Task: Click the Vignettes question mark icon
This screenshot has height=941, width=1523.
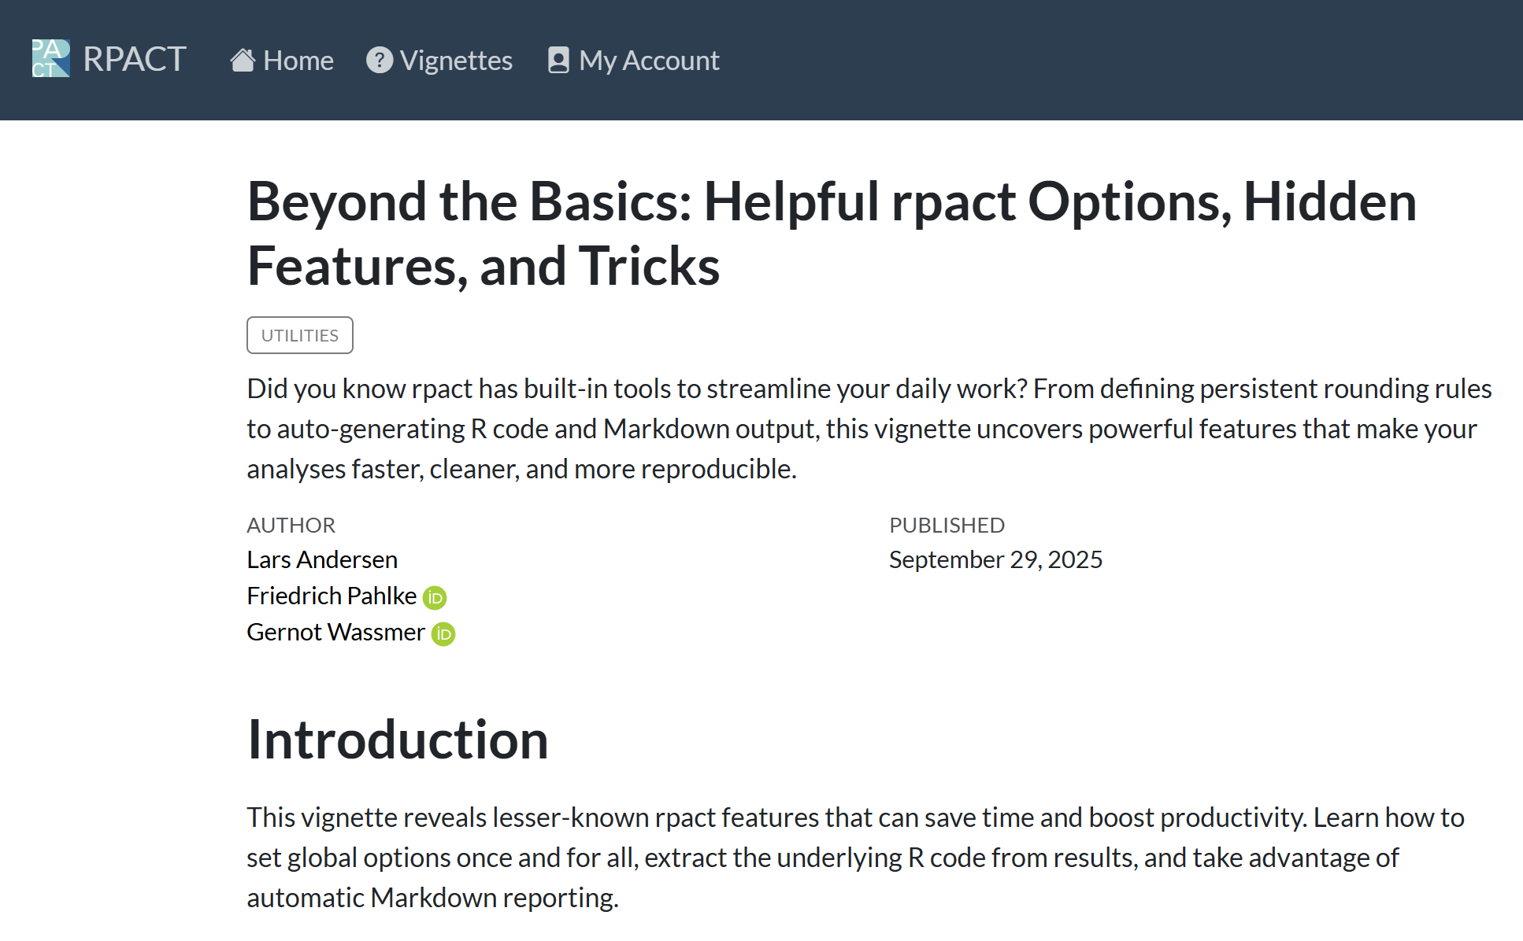Action: pyautogui.click(x=380, y=61)
